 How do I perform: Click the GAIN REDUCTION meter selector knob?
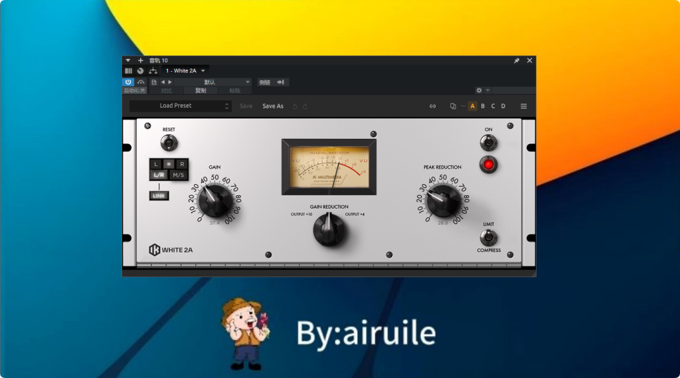329,229
